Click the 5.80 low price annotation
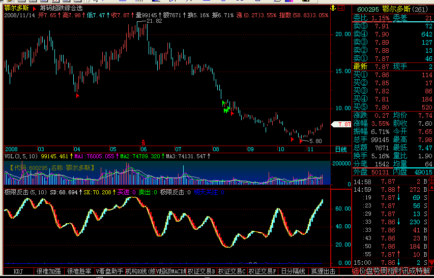 pyautogui.click(x=315, y=142)
